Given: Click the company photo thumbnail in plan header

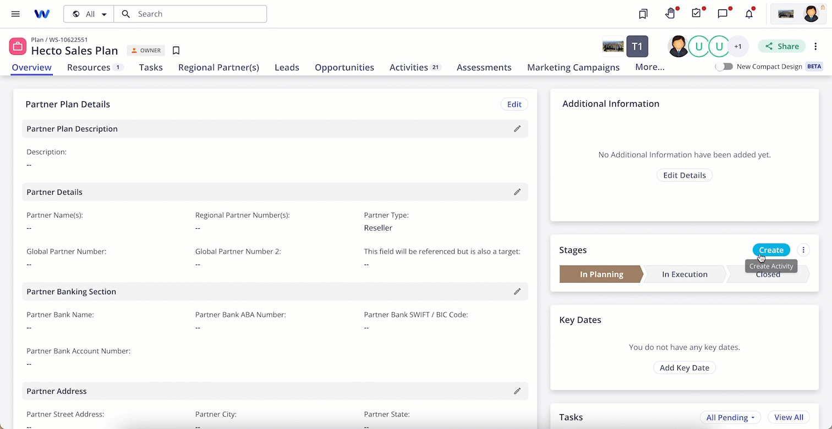Looking at the screenshot, I should 613,46.
